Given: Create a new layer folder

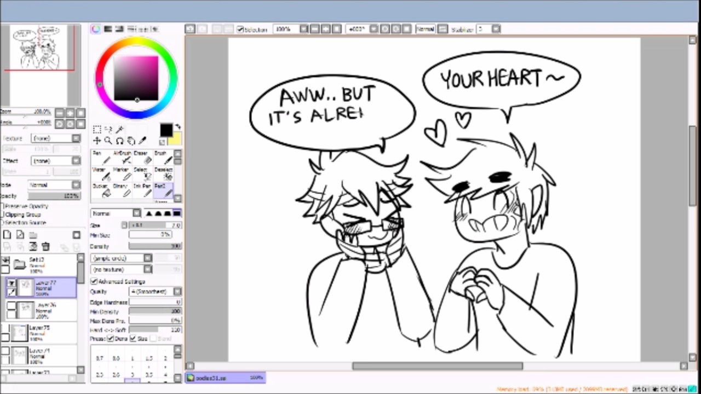Looking at the screenshot, I should click(33, 235).
